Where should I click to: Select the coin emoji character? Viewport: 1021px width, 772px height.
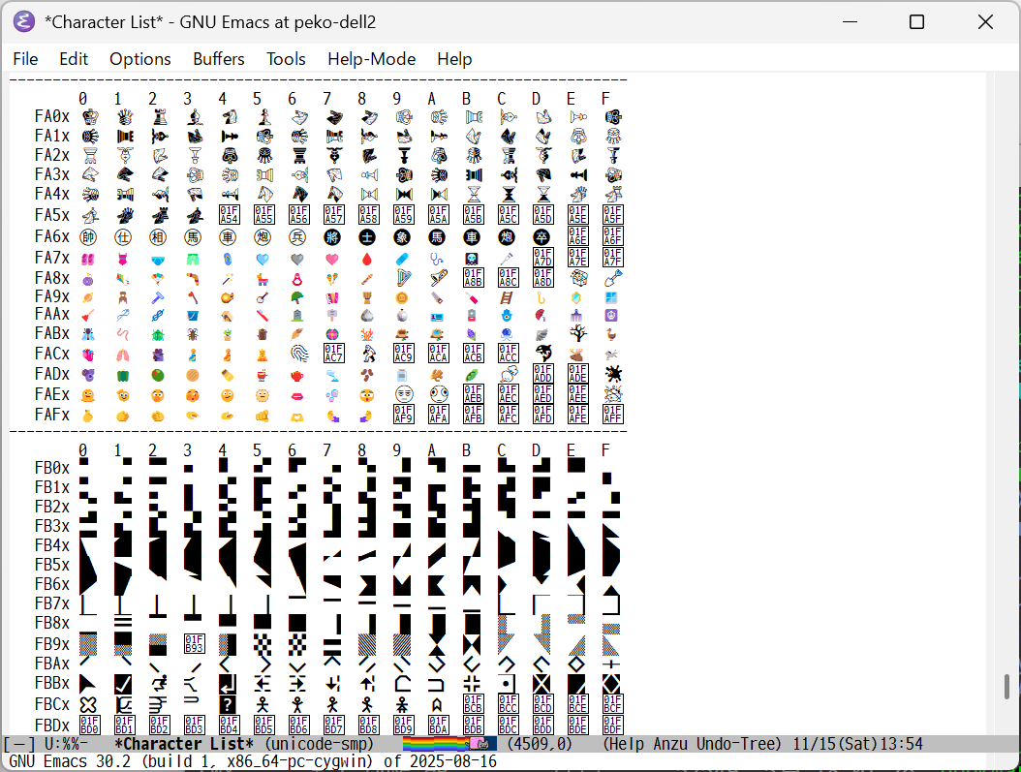[399, 297]
